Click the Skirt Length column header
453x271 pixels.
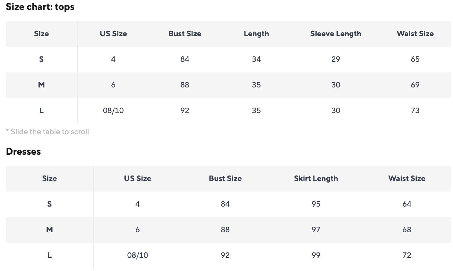[x=316, y=178]
